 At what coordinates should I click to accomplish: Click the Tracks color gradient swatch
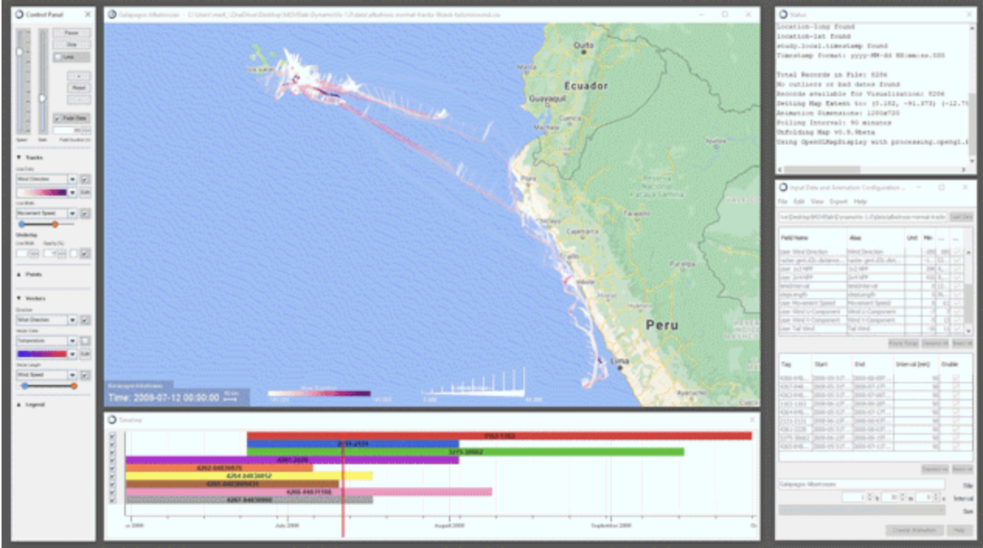(x=43, y=191)
